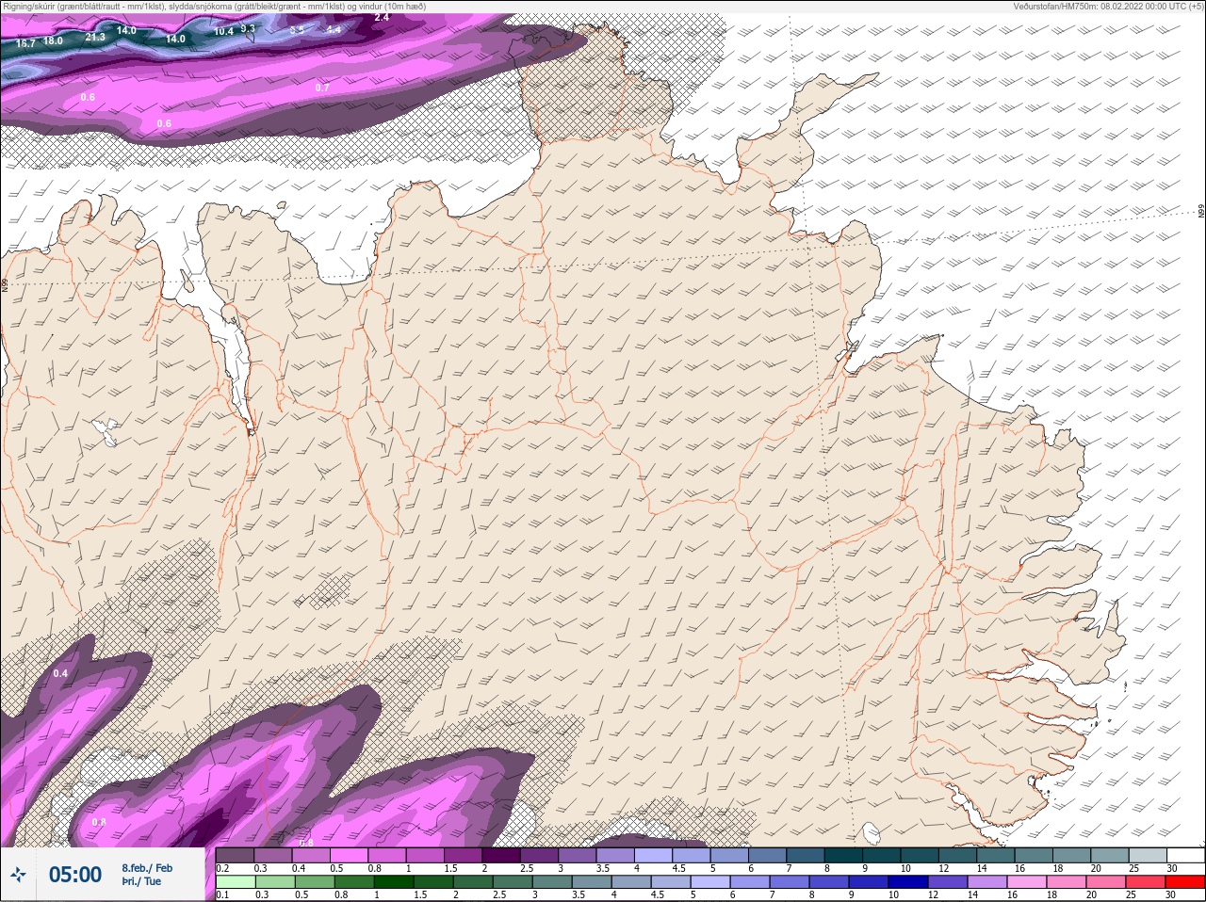The width and height of the screenshot is (1206, 902).
Task: Click the N66 latitude label on left edge
Action: point(5,284)
